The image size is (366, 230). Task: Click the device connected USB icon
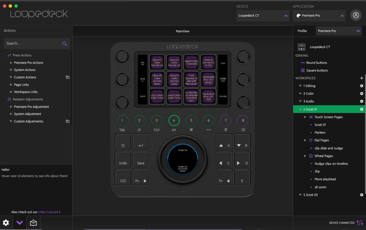tap(360, 223)
